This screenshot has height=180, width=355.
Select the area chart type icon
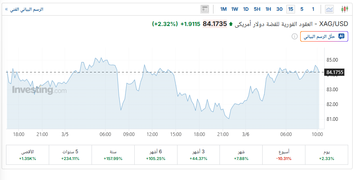[330, 9]
